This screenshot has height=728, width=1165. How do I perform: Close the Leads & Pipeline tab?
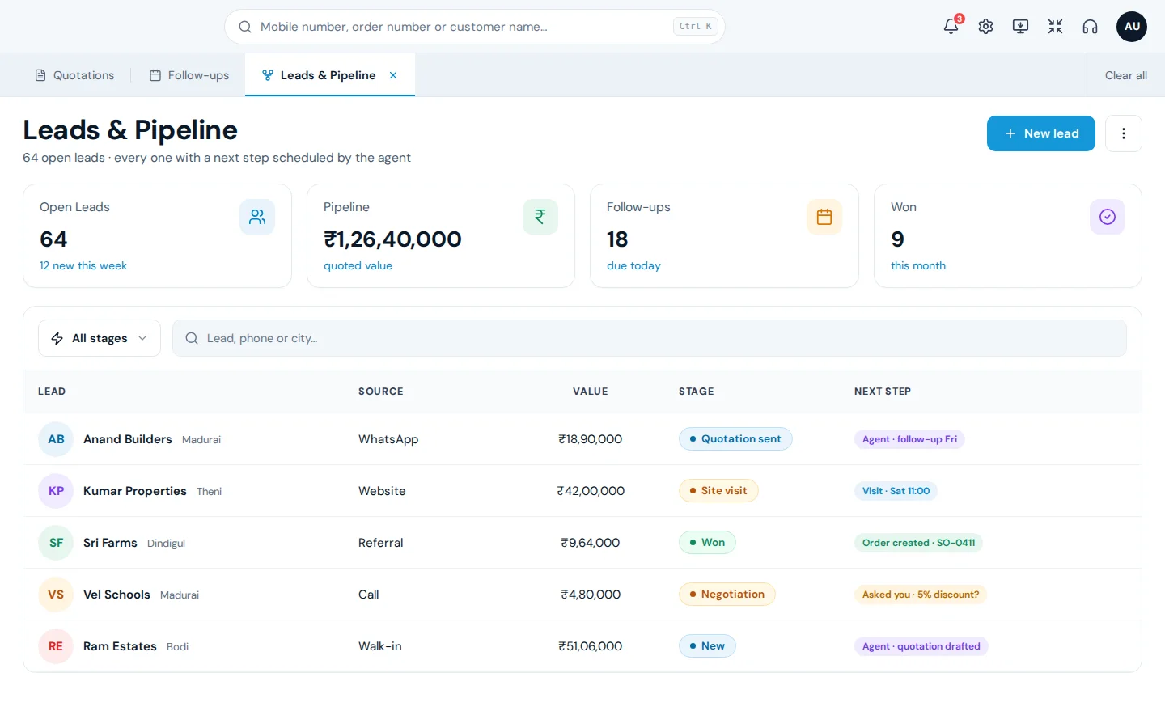(x=393, y=75)
